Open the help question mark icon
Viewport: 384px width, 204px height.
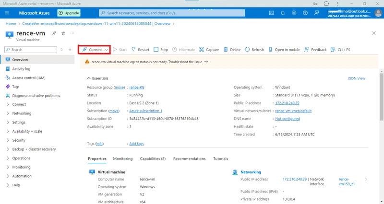[305, 13]
